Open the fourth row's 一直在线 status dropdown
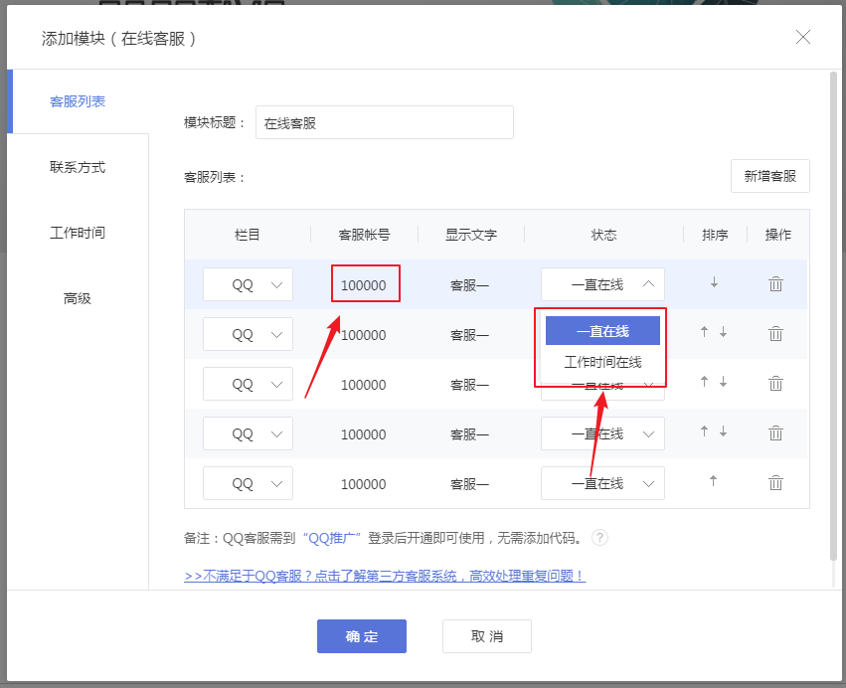 [x=602, y=433]
